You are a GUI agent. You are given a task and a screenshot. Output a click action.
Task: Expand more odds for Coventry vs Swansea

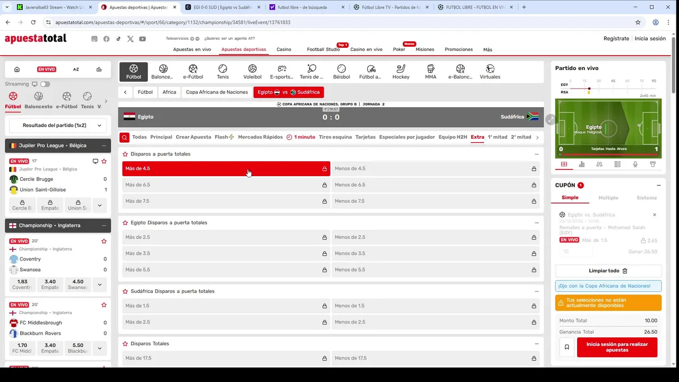point(99,284)
